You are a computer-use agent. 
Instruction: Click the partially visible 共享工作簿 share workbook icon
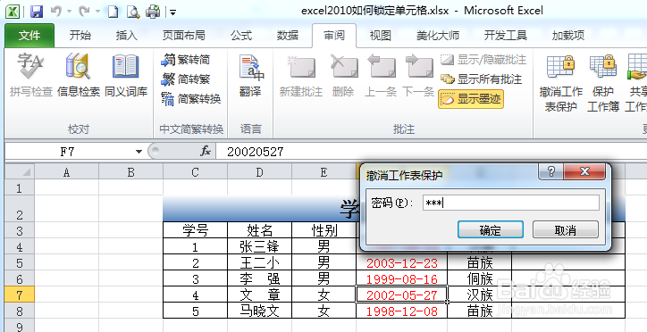(636, 82)
